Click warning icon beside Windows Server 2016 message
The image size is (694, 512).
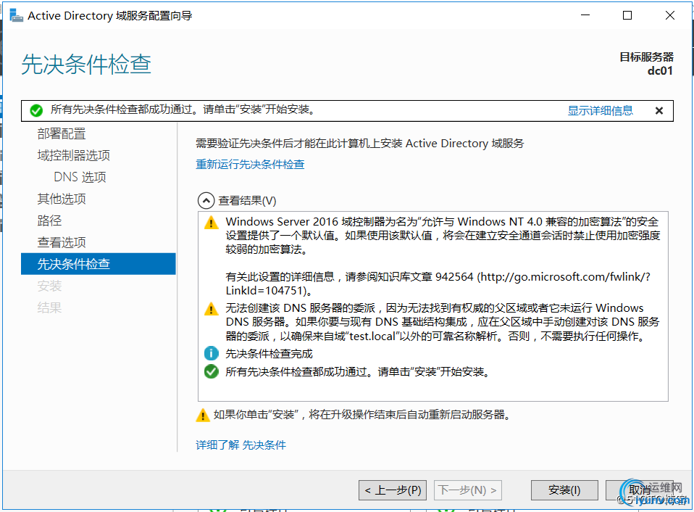[211, 222]
